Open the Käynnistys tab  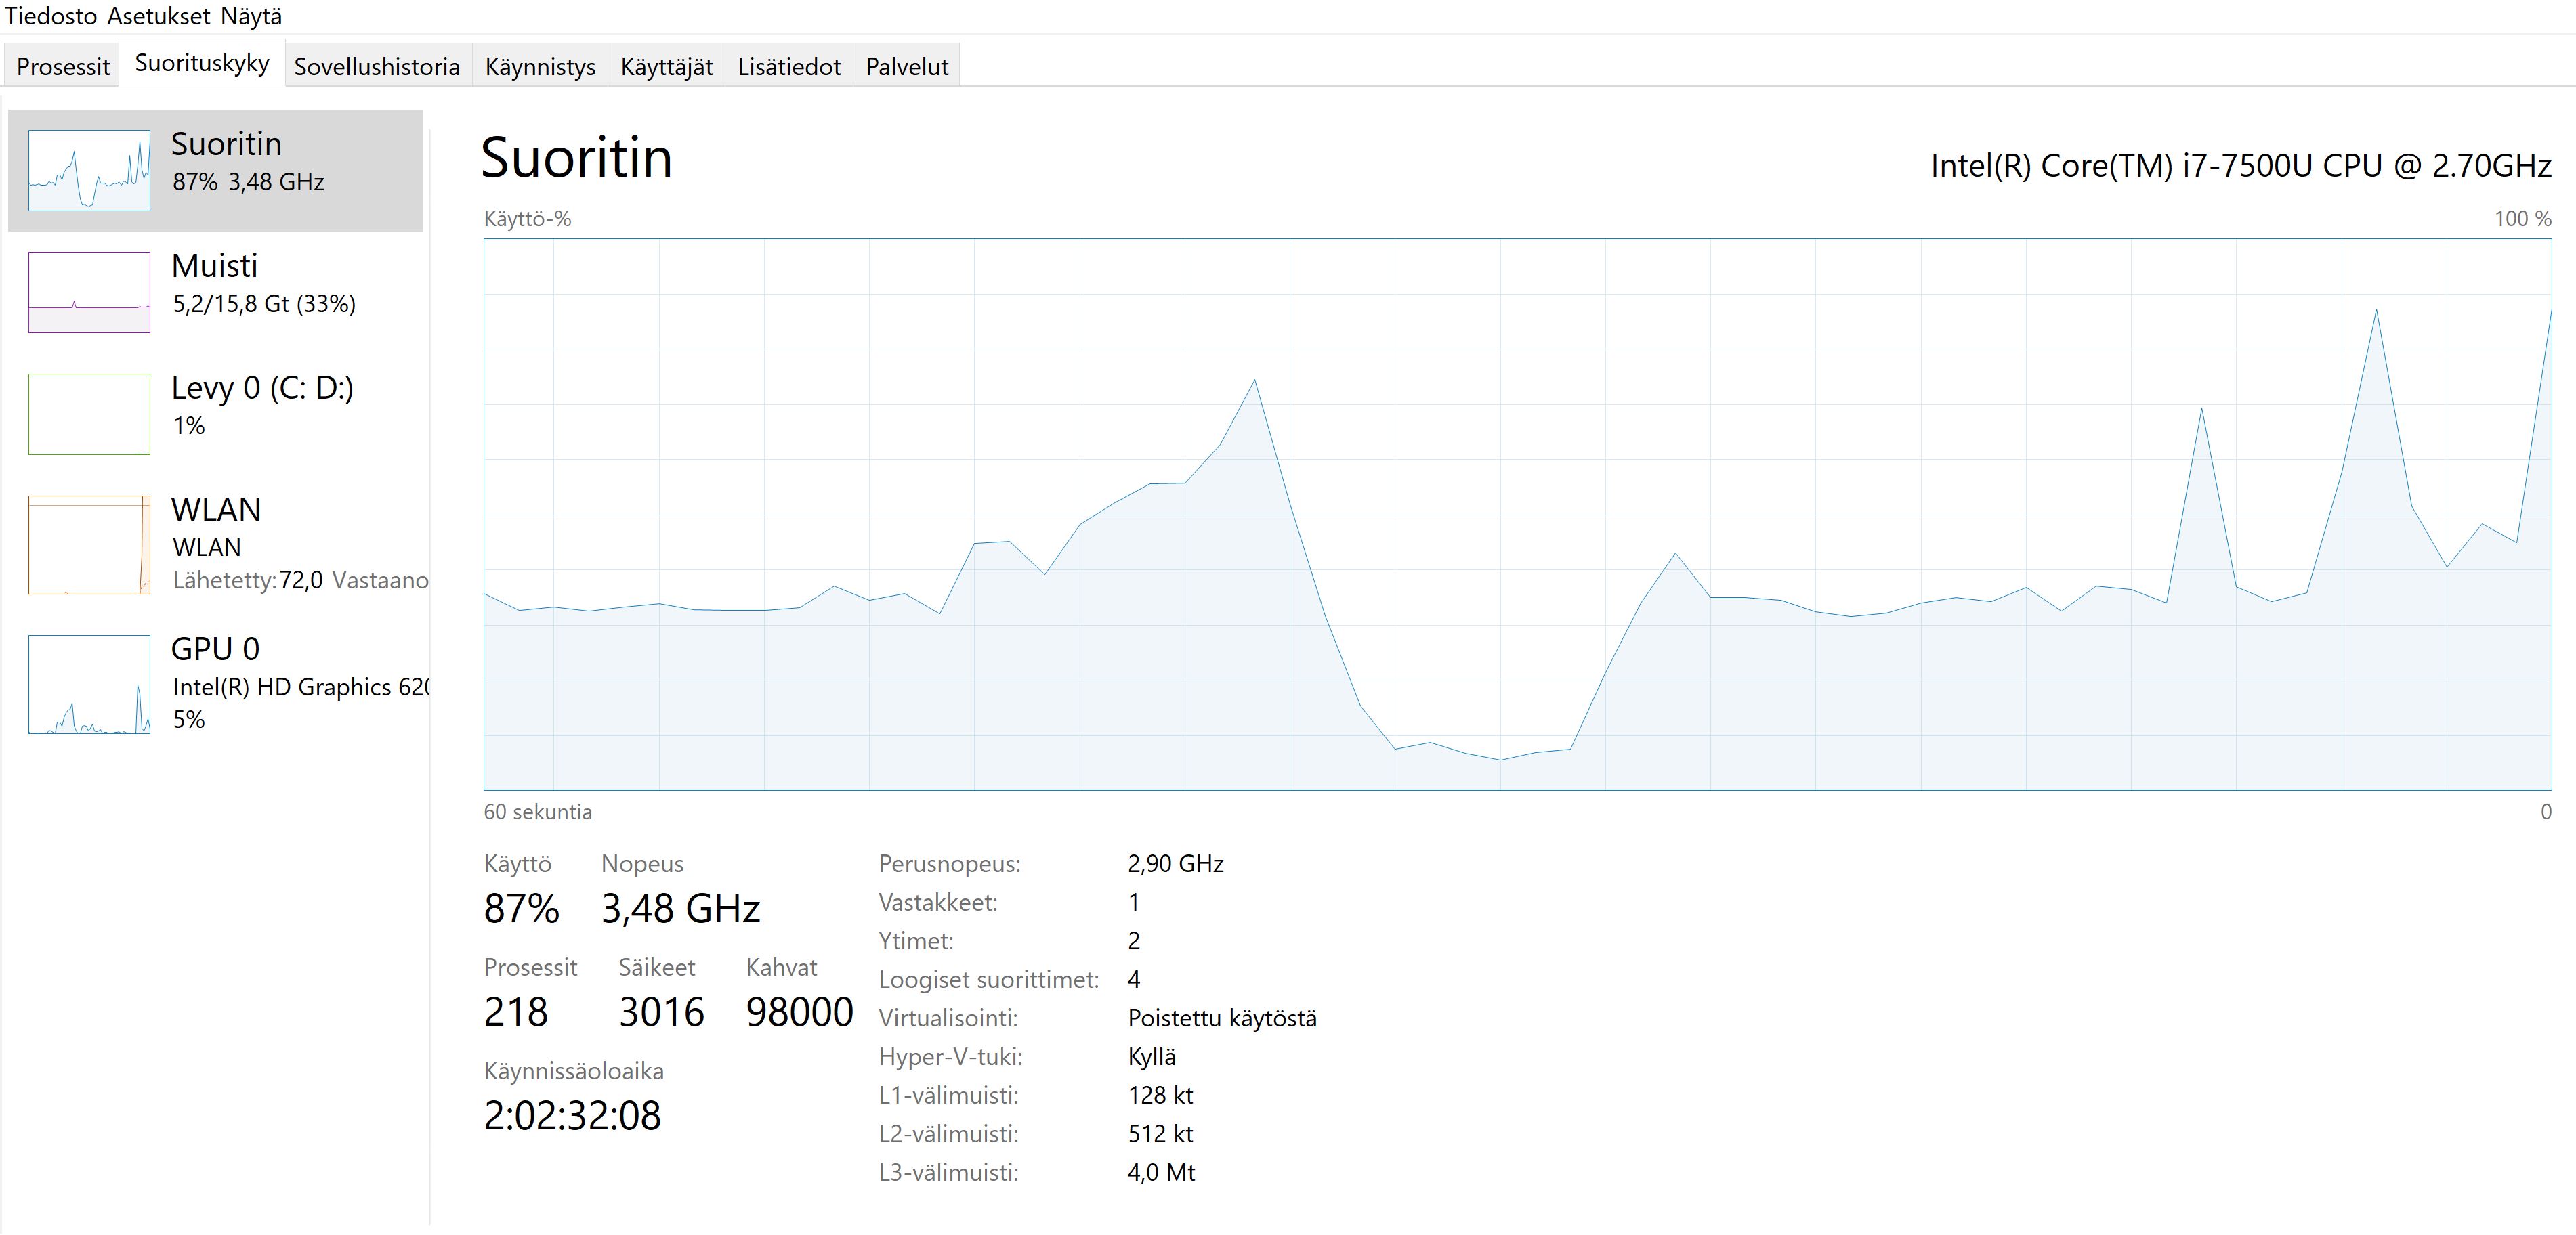pos(540,66)
